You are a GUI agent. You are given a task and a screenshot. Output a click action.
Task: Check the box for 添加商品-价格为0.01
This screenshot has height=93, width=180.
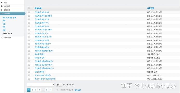click(29, 33)
